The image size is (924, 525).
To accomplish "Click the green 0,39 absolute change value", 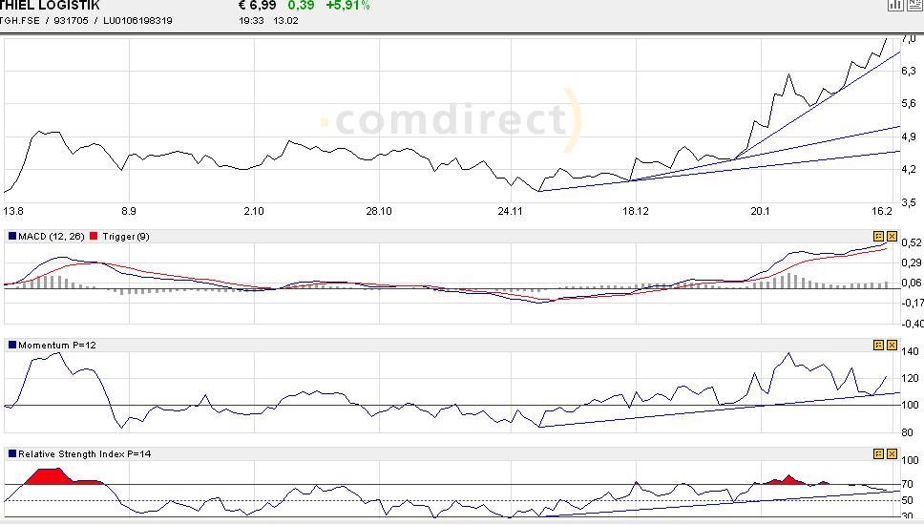I will click(301, 6).
